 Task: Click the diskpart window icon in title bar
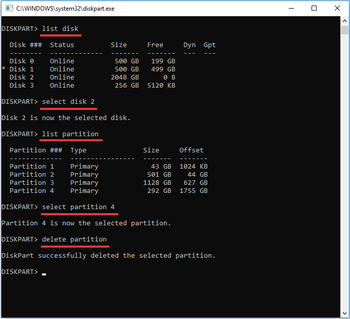click(x=9, y=8)
